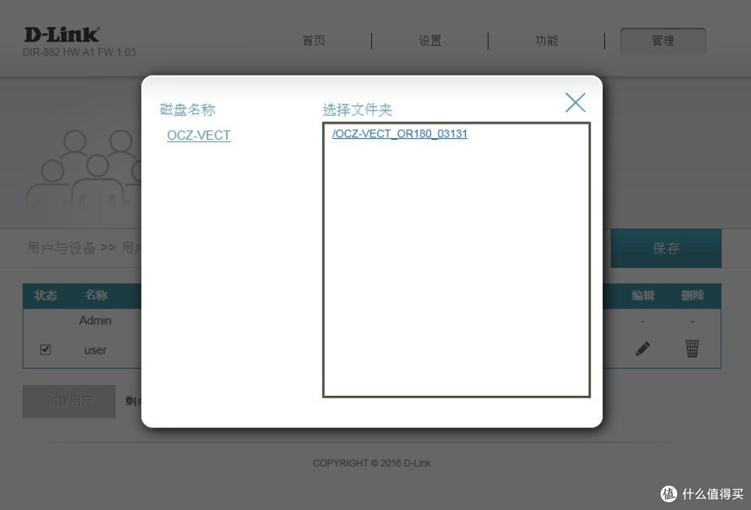751x510 pixels.
Task: Click the 选择文件夹 heading in dialog
Action: click(357, 110)
